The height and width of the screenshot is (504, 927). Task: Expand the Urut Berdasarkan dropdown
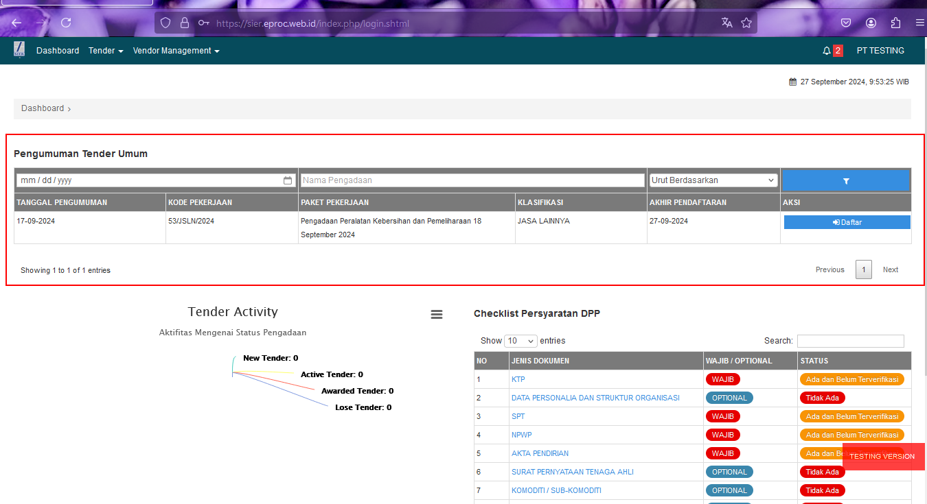click(x=713, y=180)
